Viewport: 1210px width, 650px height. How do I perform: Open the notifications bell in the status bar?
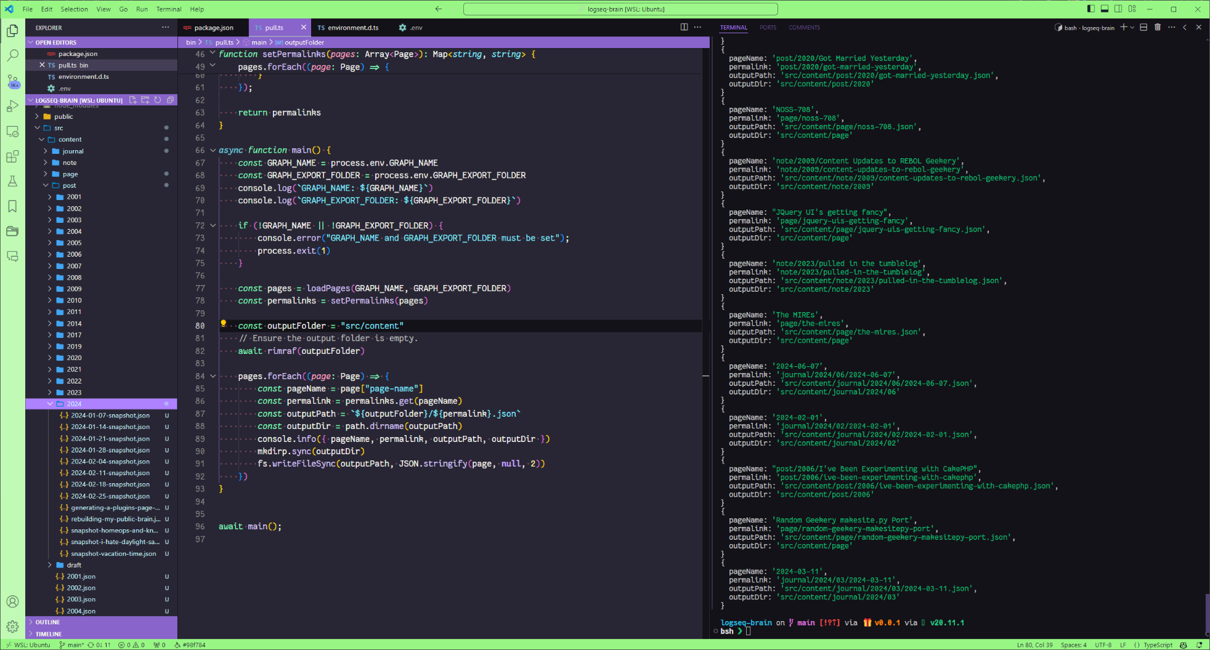[x=1199, y=645]
